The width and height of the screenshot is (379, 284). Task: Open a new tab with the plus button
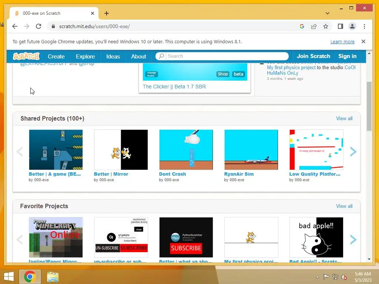[107, 13]
